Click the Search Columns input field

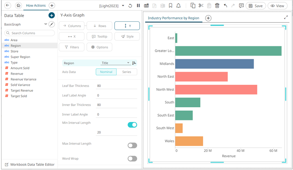[x=30, y=33]
